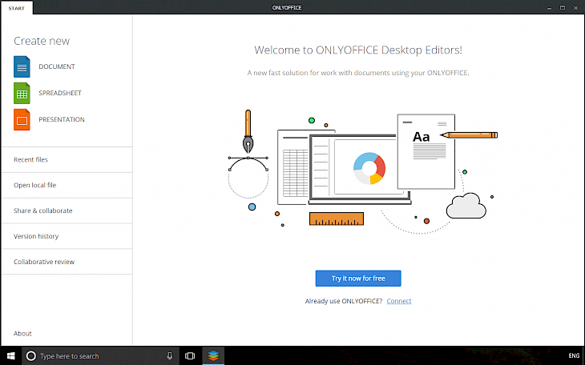The image size is (585, 365).
Task: Click Try it now for free button
Action: 358,279
